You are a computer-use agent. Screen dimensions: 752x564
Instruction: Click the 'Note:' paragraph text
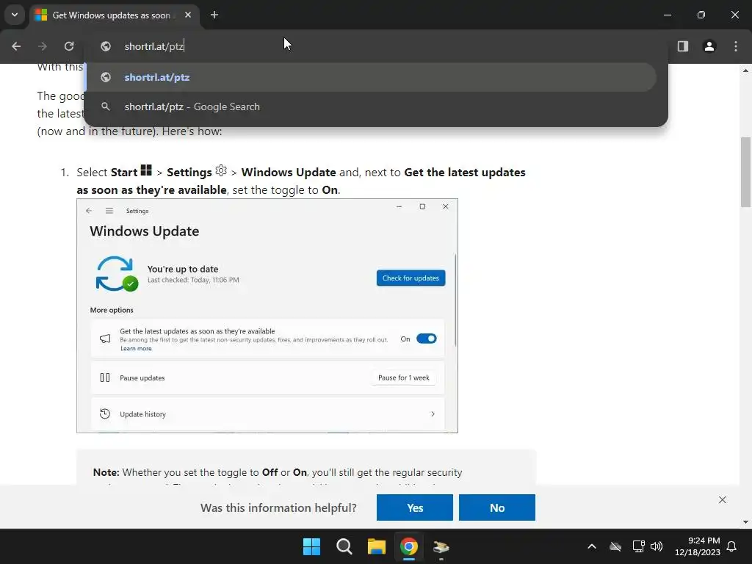click(278, 472)
